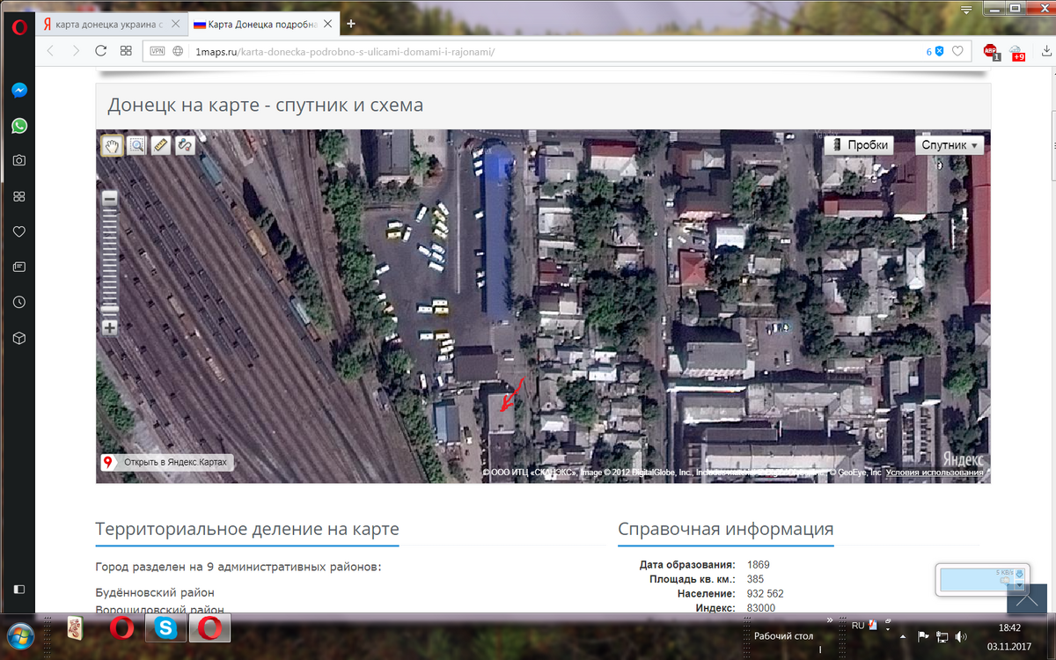The width and height of the screenshot is (1056, 660).
Task: Click the founding date value 1869
Action: click(x=759, y=564)
